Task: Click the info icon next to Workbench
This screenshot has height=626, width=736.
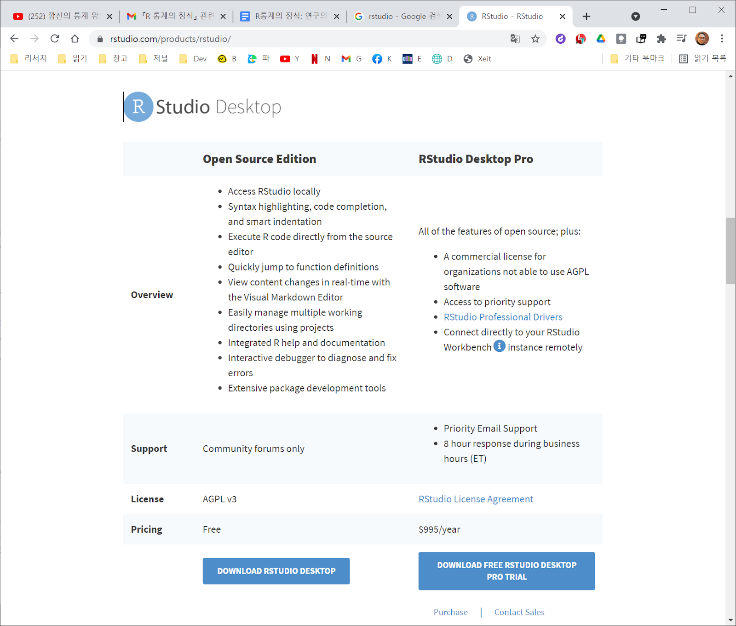Action: (x=500, y=346)
